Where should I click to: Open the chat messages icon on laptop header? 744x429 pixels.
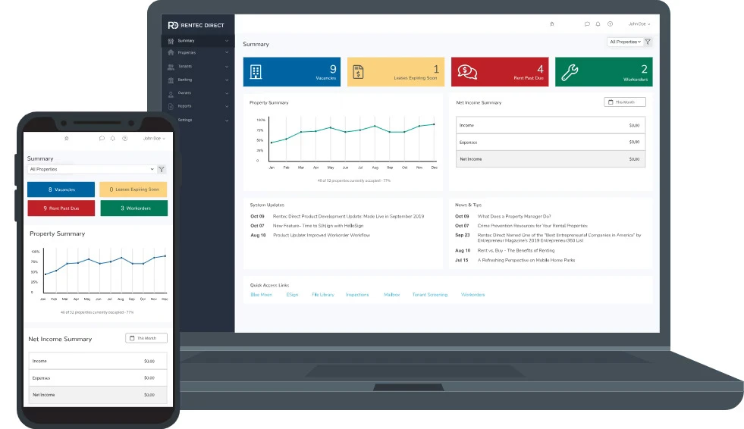[x=587, y=24]
